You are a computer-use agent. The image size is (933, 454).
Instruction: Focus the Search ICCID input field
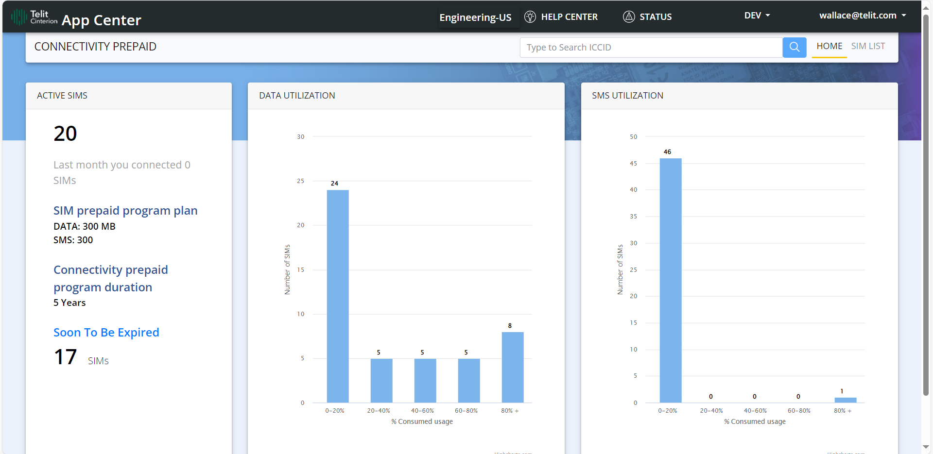pos(651,48)
